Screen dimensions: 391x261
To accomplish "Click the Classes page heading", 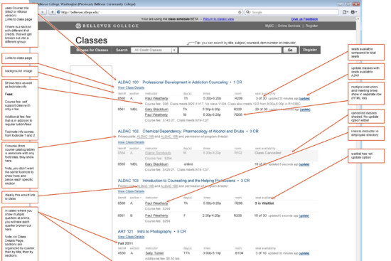I will [x=91, y=41].
